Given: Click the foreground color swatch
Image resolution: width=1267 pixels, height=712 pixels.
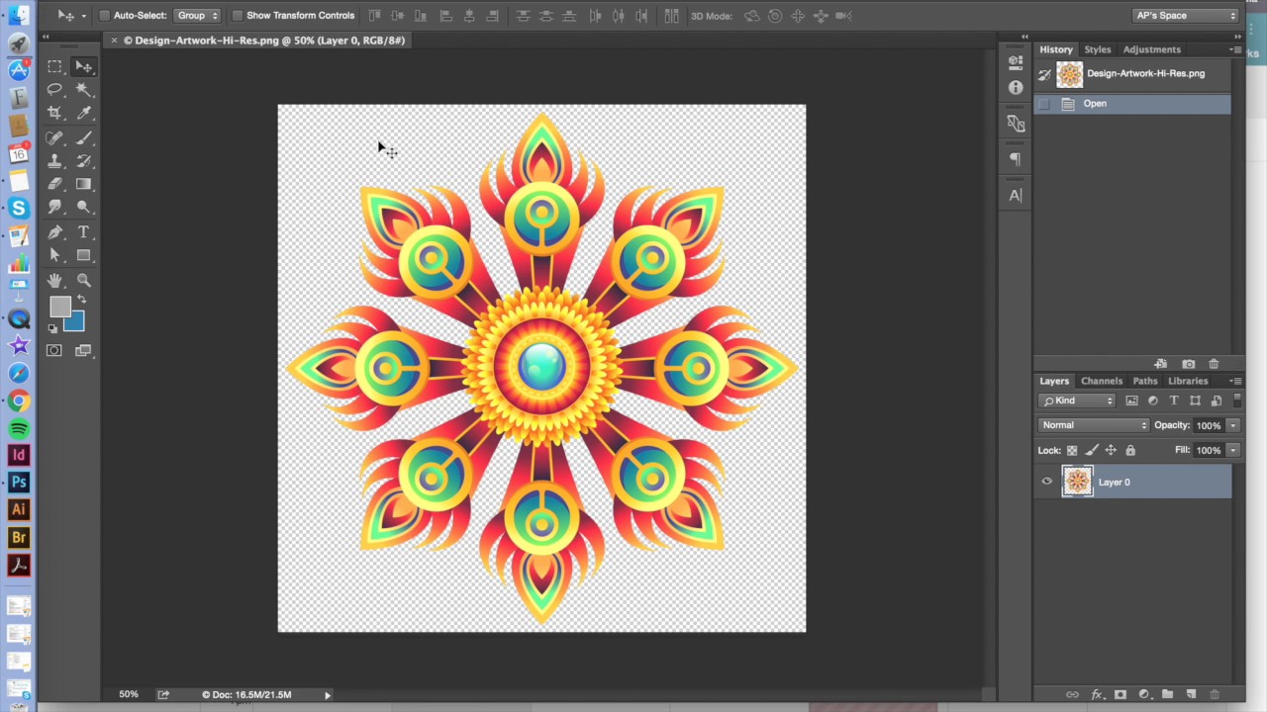Looking at the screenshot, I should pos(60,308).
